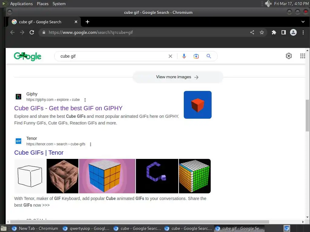310x232 pixels.
Task: Open the Applications menu
Action: tap(21, 4)
